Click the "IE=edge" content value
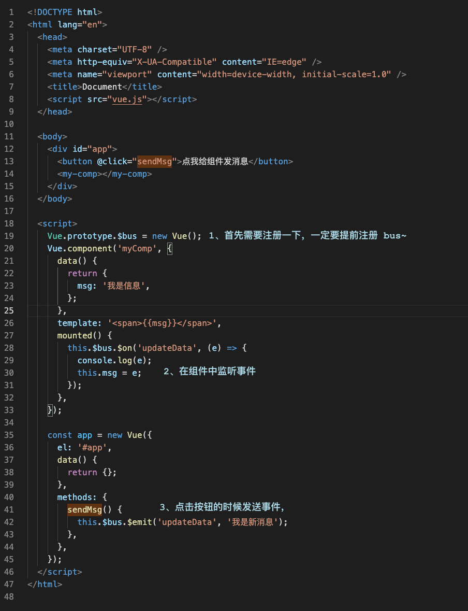The height and width of the screenshot is (611, 468). point(284,62)
